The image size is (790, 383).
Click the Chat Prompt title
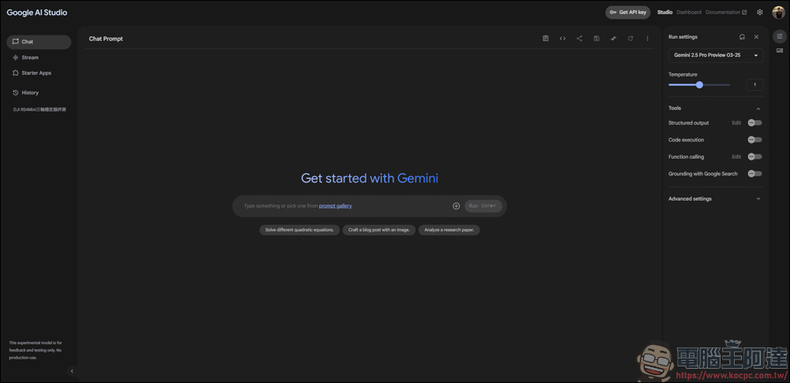[x=106, y=39]
